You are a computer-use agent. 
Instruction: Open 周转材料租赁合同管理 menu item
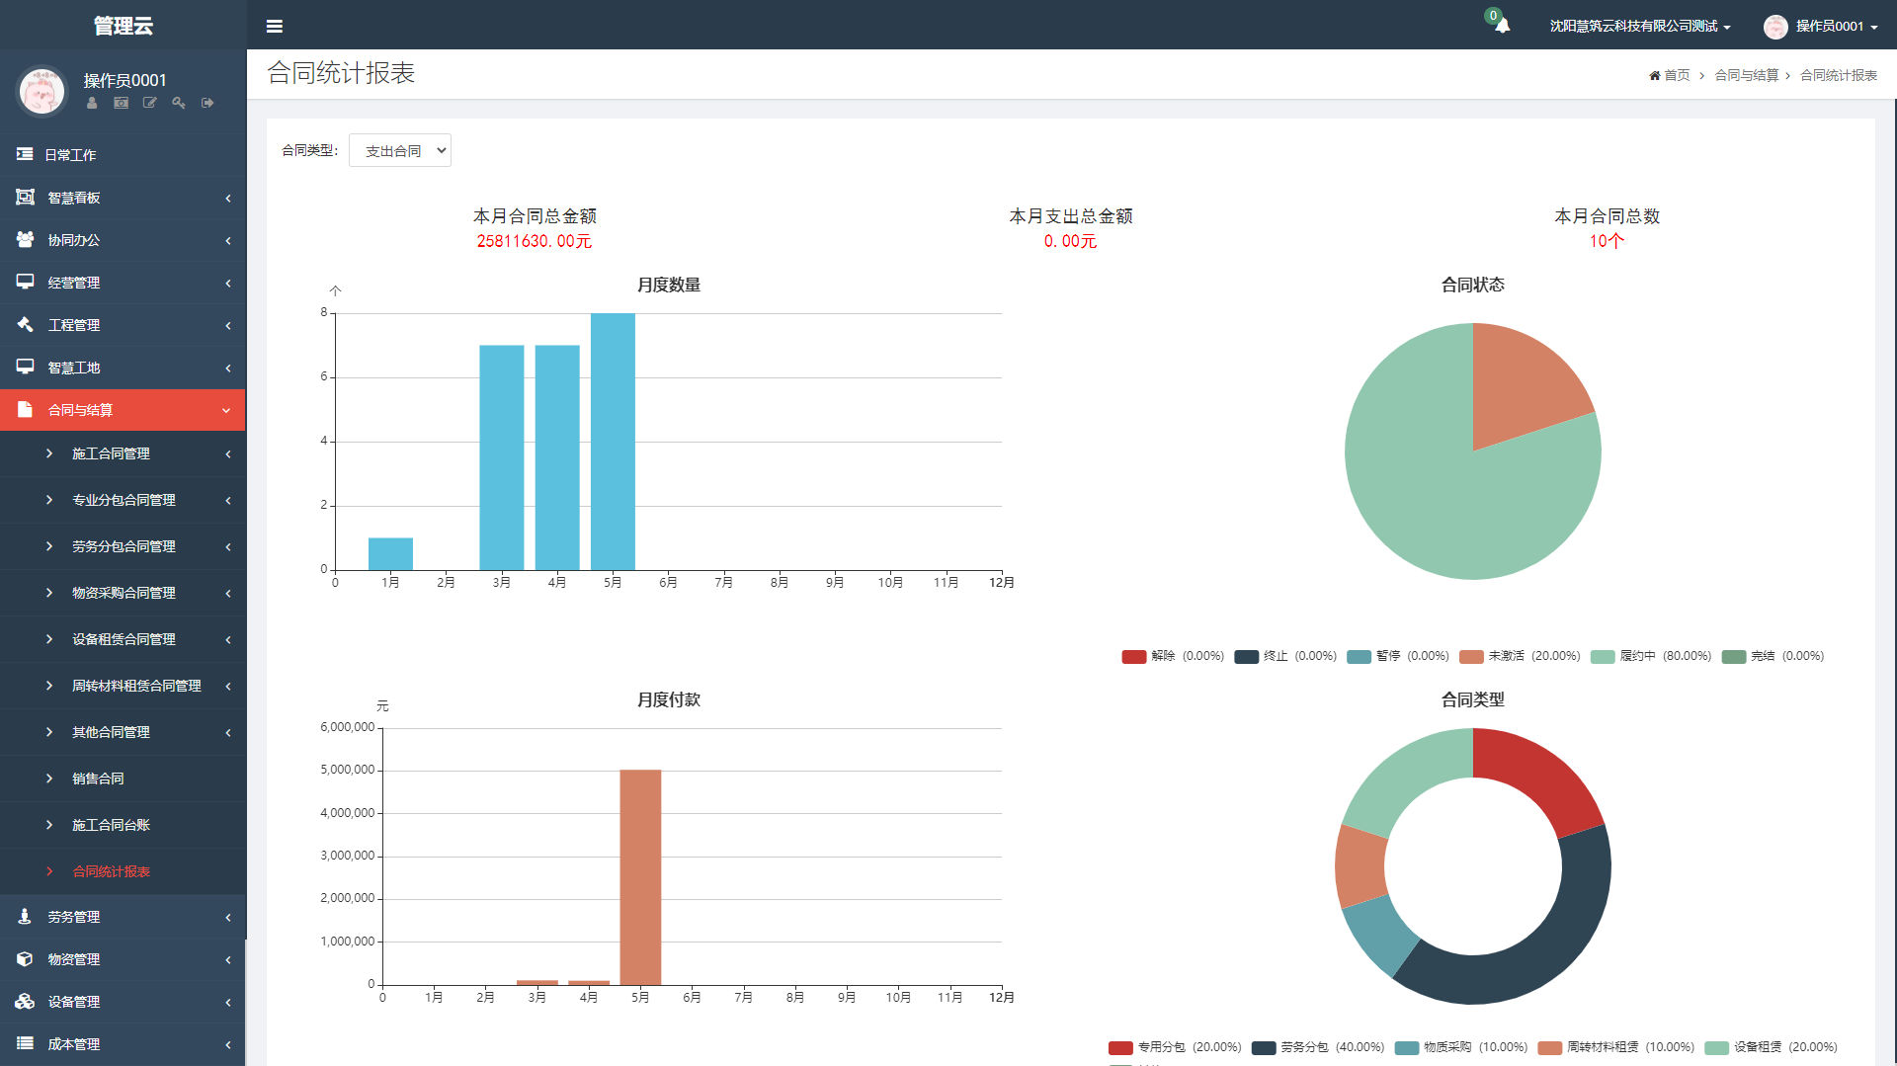point(123,686)
